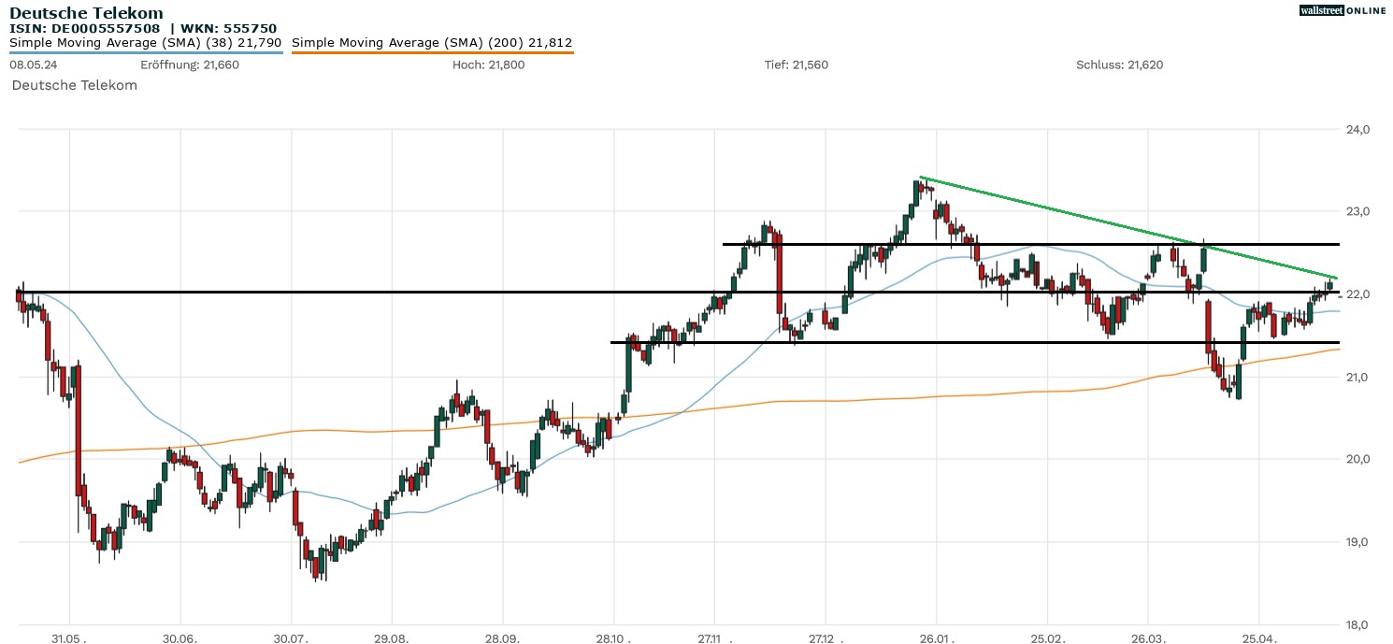Click the date 08.05.24 label
The width and height of the screenshot is (1393, 644).
click(32, 65)
